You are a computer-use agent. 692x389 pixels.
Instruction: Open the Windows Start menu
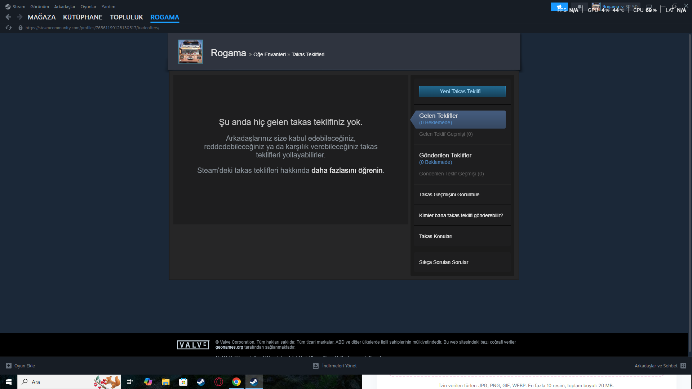(9, 382)
